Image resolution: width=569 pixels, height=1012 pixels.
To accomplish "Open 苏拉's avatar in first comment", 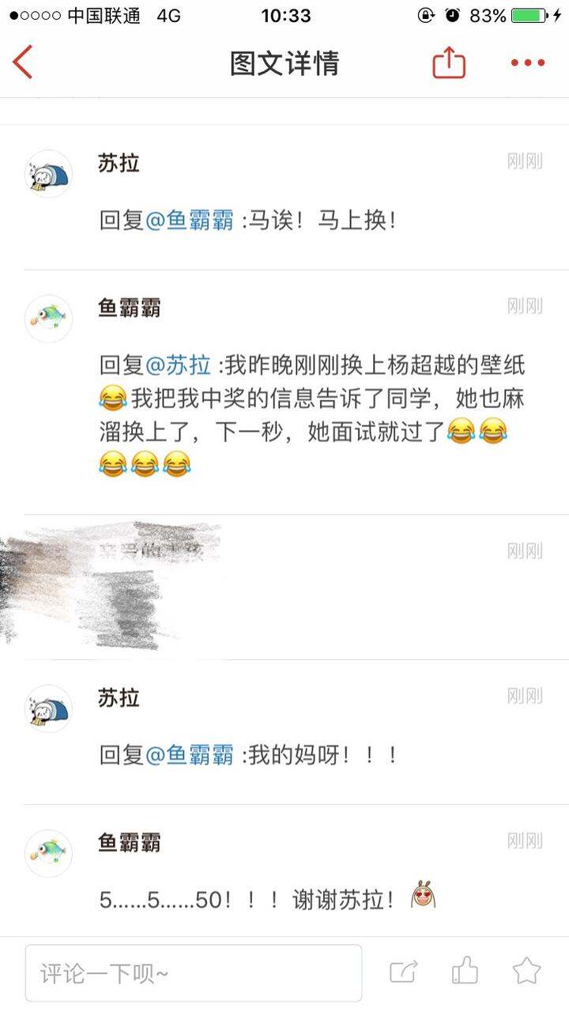I will 48,174.
